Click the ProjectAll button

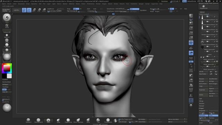(x=204, y=111)
